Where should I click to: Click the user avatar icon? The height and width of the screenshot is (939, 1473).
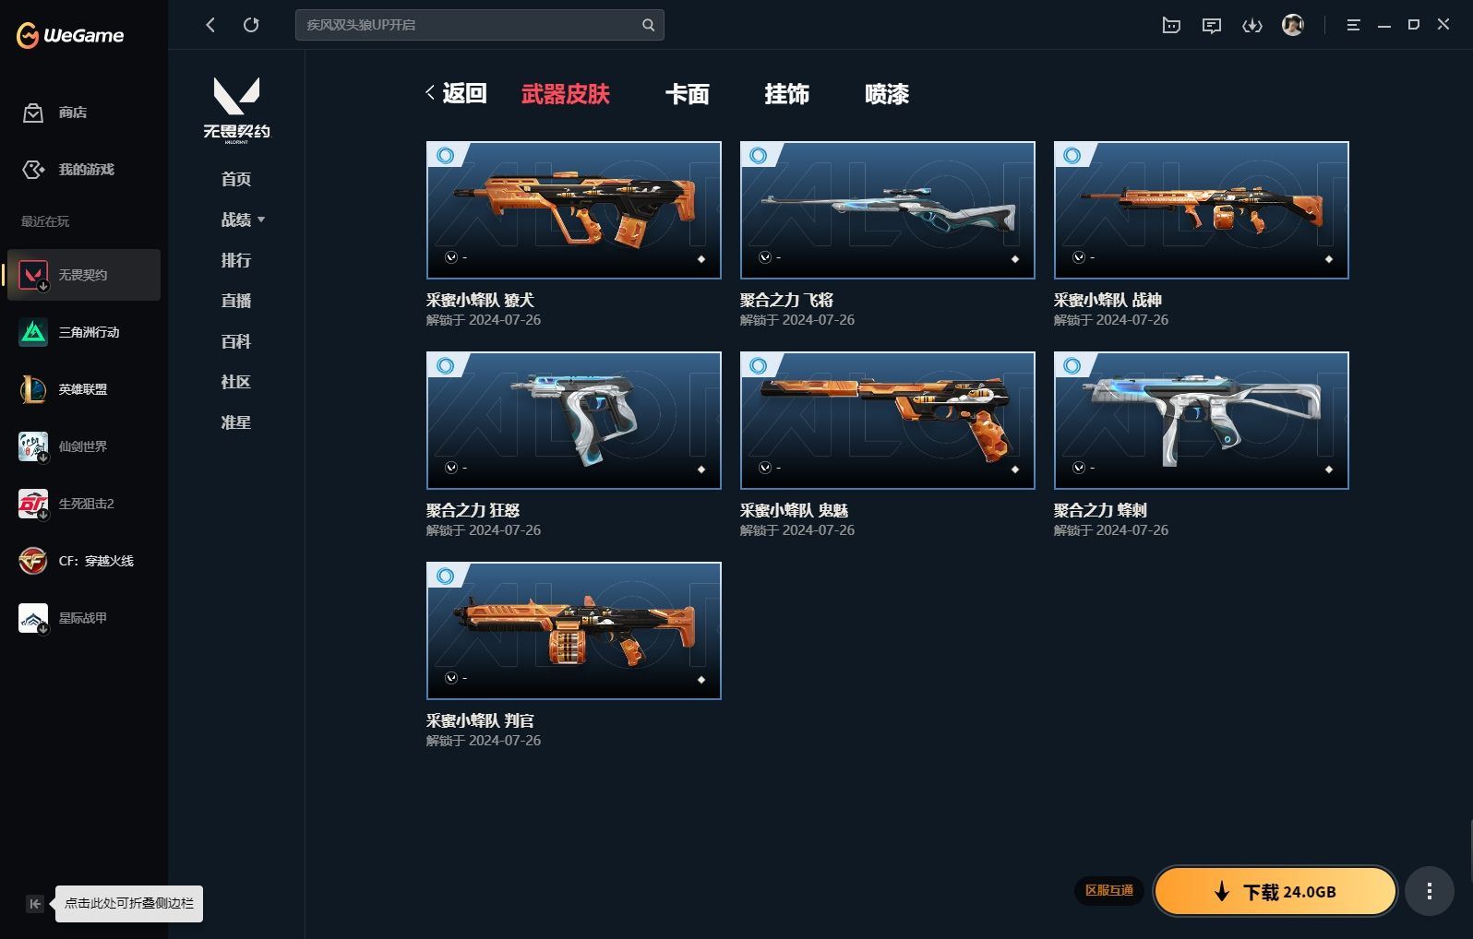[1293, 25]
